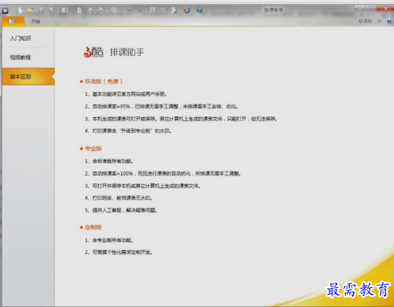The width and height of the screenshot is (394, 307).
Task: Open help with the blue question mark icon
Action: click(390, 22)
